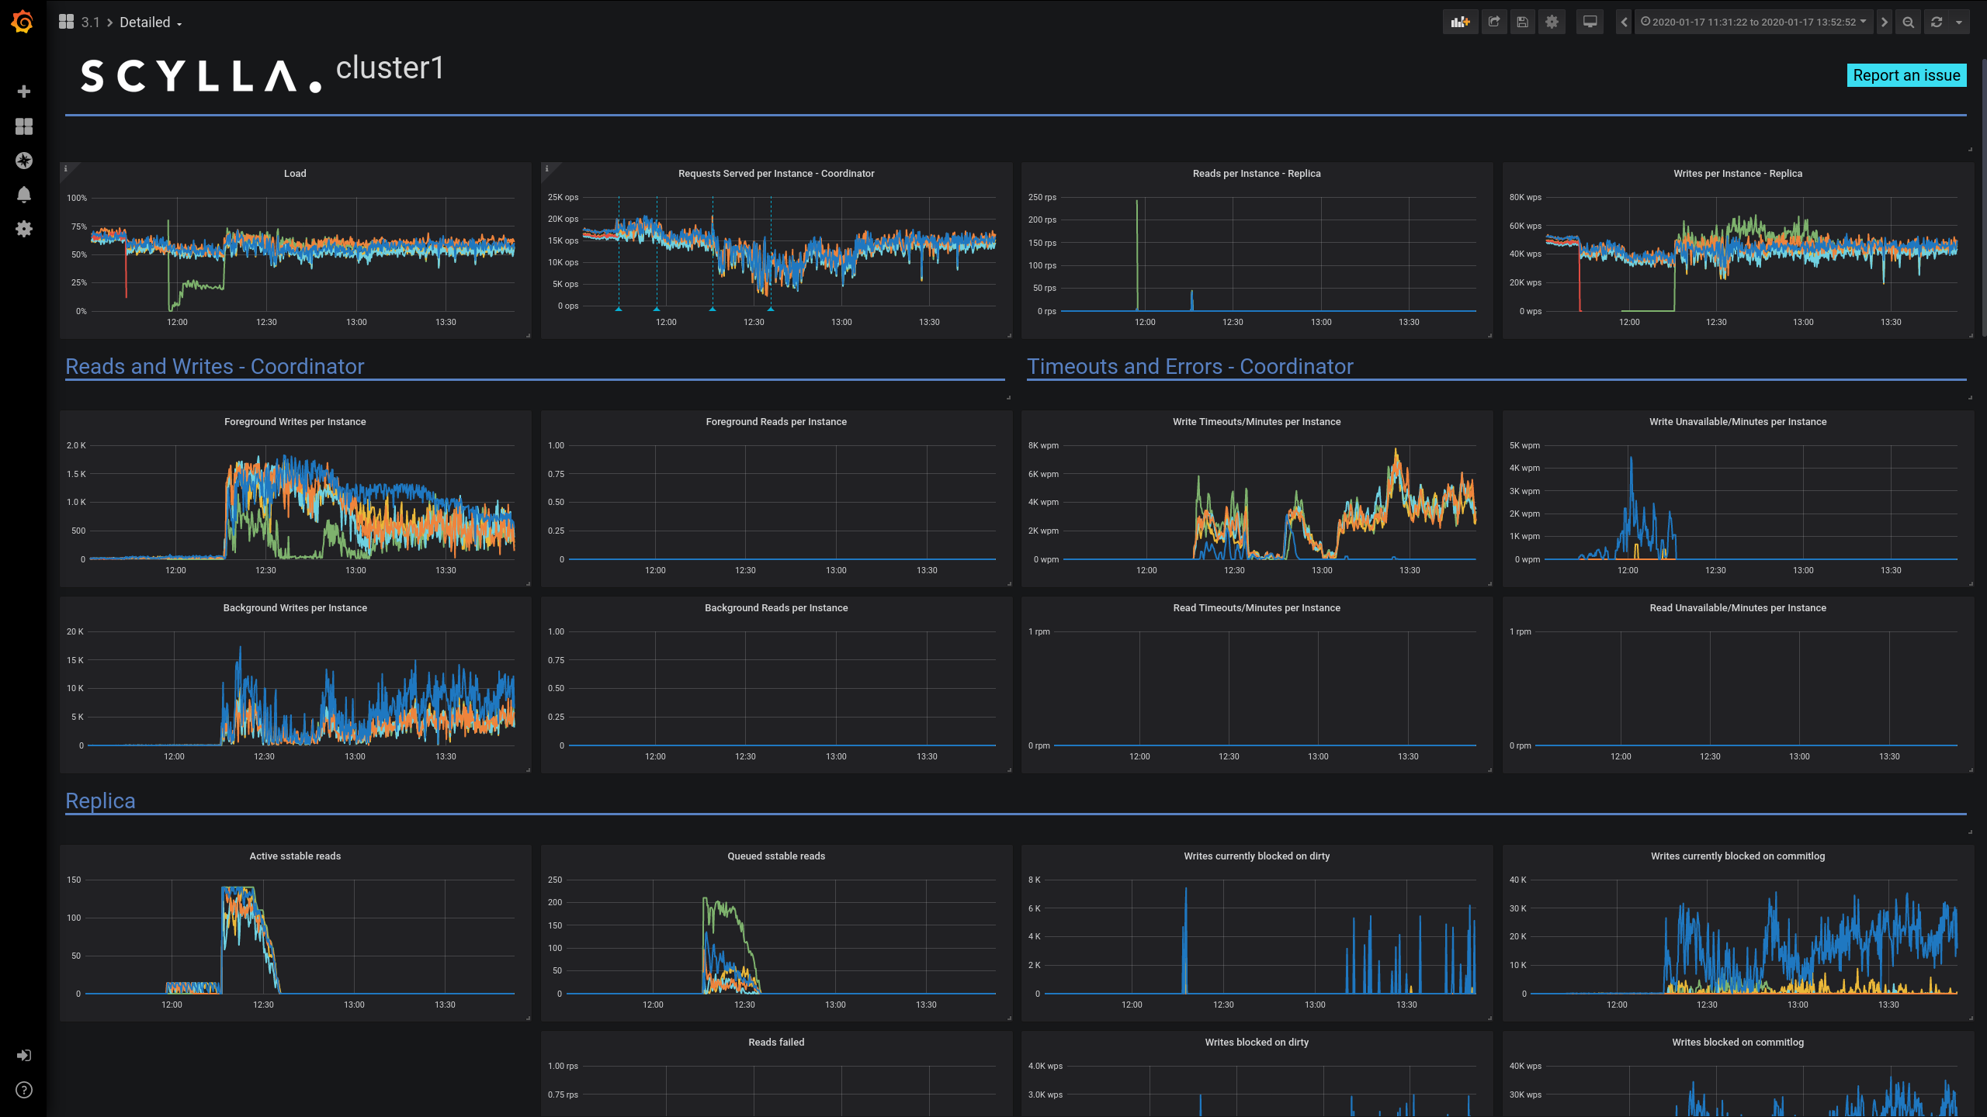Click the Add panel icon in the toolbar
1987x1117 pixels.
pyautogui.click(x=1460, y=22)
